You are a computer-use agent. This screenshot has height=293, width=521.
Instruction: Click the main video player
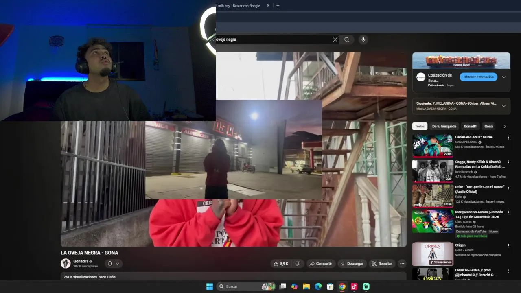(234, 149)
